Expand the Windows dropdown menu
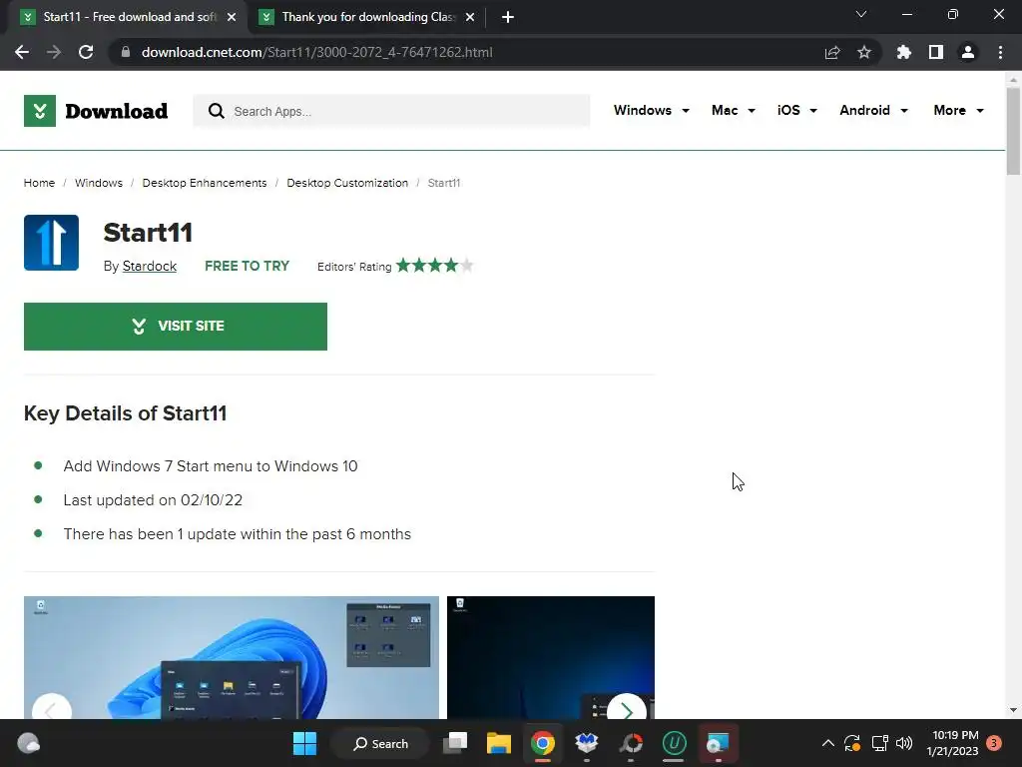Image resolution: width=1022 pixels, height=767 pixels. pos(651,110)
